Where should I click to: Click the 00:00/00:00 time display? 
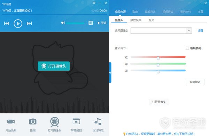pos(99,11)
